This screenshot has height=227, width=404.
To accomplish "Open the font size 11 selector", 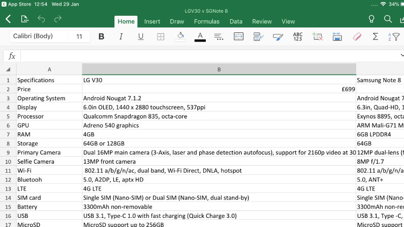I will [x=79, y=36].
